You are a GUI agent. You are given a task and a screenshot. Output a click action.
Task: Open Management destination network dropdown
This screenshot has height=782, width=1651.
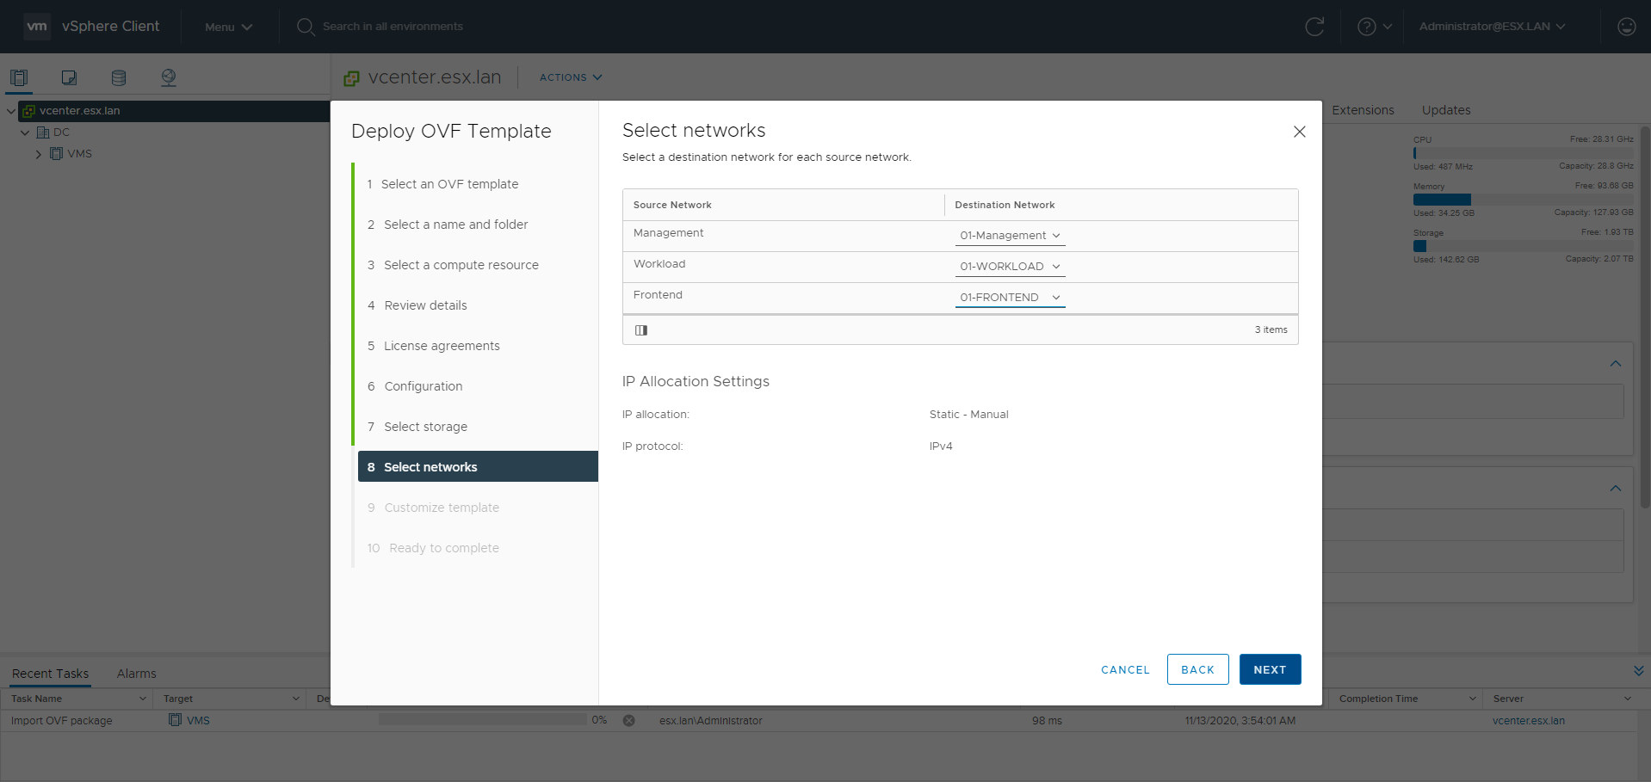[1010, 236]
